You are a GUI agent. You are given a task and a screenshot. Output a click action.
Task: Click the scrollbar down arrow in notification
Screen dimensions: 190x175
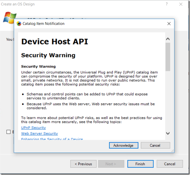[x=168, y=133]
